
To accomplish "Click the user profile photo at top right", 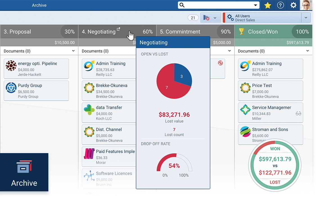I will click(306, 5).
